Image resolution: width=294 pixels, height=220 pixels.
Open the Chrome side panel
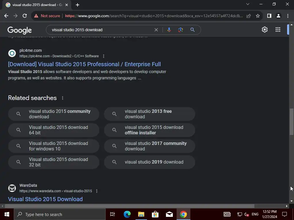pos(269,16)
